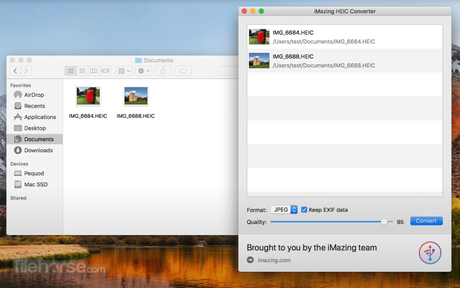Click red mailbox thumbnail in the converter list
The width and height of the screenshot is (460, 288).
click(x=259, y=37)
